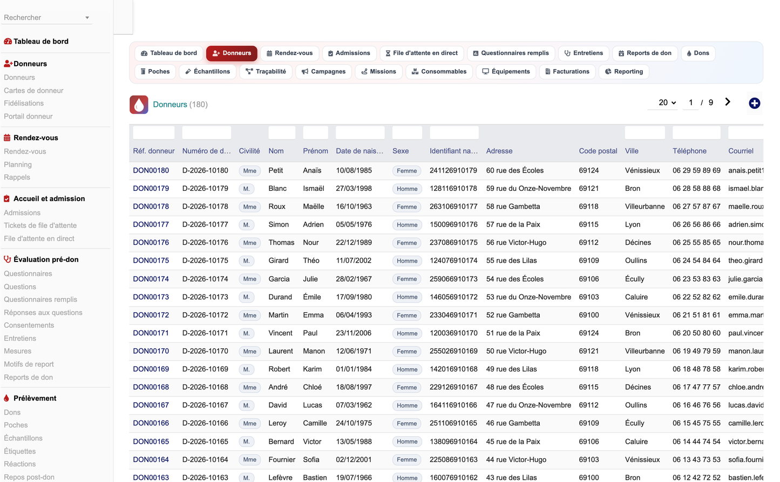Open the Consommables tab
This screenshot has height=482, width=780.
pyautogui.click(x=439, y=72)
